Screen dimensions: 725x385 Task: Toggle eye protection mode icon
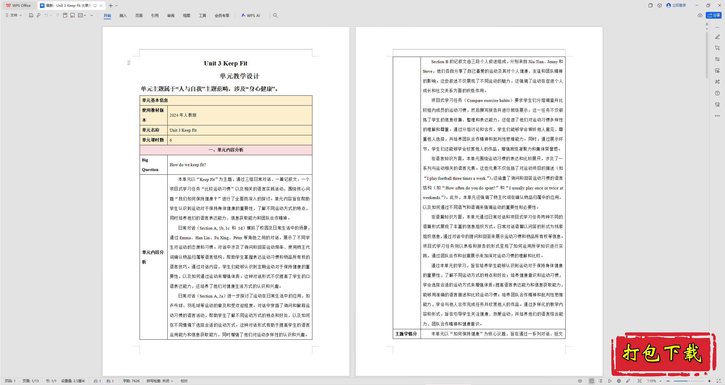[x=580, y=381]
